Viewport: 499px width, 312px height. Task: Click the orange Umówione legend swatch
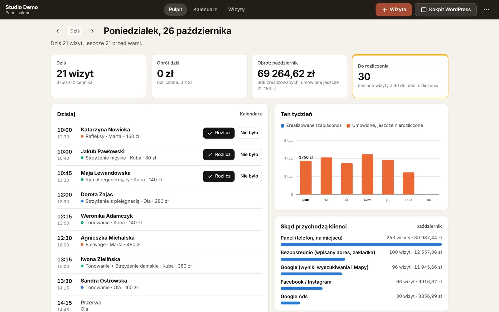point(348,126)
